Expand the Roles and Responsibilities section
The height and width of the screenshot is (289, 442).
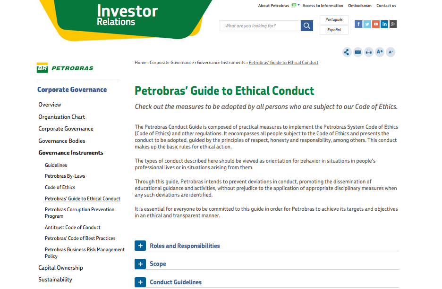point(140,246)
